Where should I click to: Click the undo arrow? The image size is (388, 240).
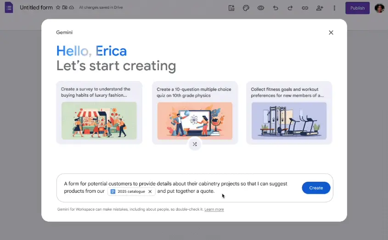point(276,8)
